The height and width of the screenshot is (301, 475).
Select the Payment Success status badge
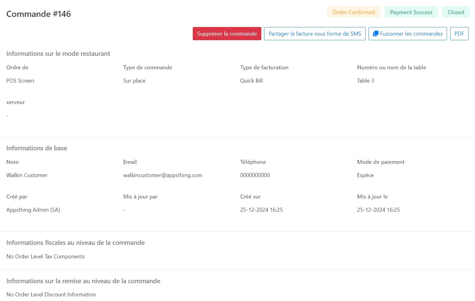[x=411, y=12]
